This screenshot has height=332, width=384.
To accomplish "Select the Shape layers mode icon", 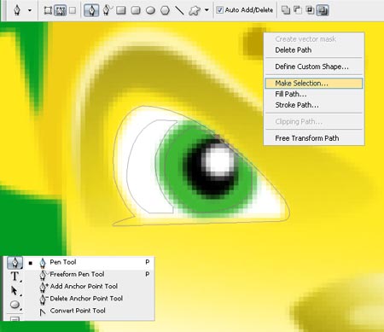I will pos(48,10).
